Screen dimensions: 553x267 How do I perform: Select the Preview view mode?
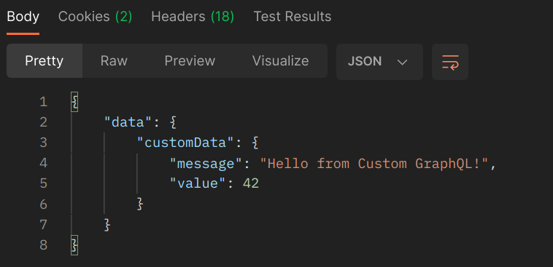pos(190,61)
